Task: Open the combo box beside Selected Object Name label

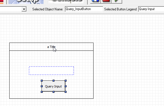Action: coord(13,9)
